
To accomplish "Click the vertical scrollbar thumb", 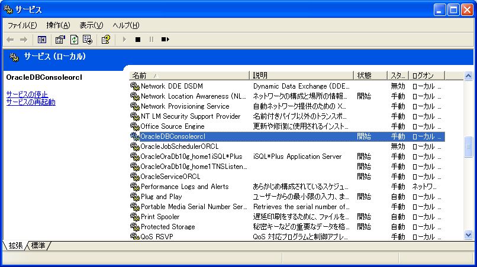I will point(469,147).
